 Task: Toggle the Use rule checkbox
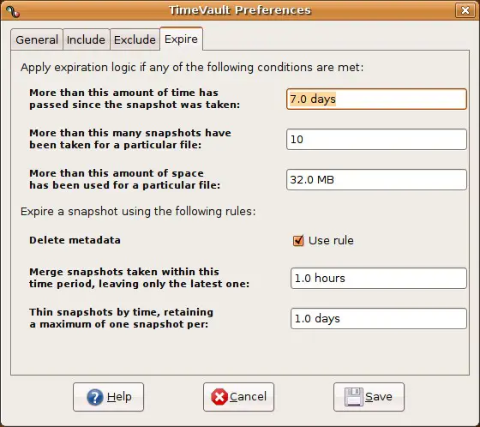[298, 241]
